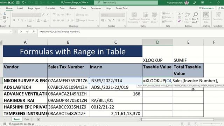This screenshot has height=126, width=224.
Task: Open the Insert ribbon tab
Action: (x=20, y=8)
